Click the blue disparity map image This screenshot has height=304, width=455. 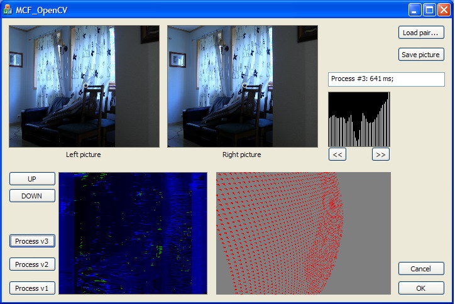pos(133,233)
